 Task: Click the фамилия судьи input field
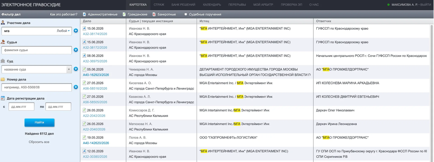pyautogui.click(x=37, y=50)
